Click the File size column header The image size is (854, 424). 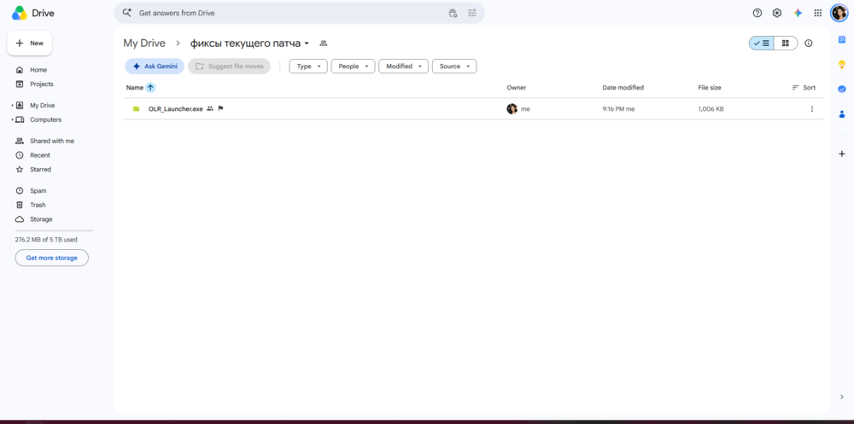[710, 88]
